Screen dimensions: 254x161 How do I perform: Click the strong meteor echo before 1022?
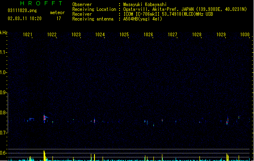click(x=45, y=118)
